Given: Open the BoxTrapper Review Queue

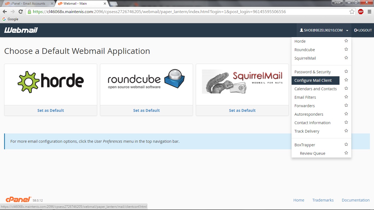Looking at the screenshot, I should [x=312, y=153].
